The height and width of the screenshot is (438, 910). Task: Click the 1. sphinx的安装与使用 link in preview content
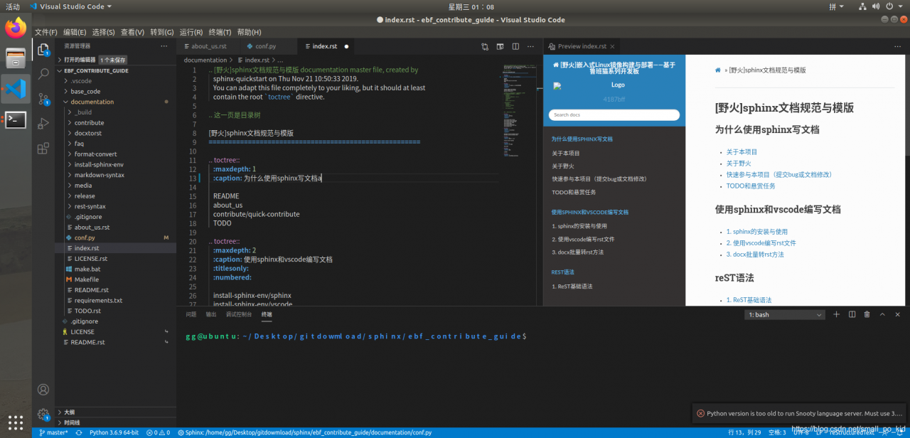click(x=757, y=232)
